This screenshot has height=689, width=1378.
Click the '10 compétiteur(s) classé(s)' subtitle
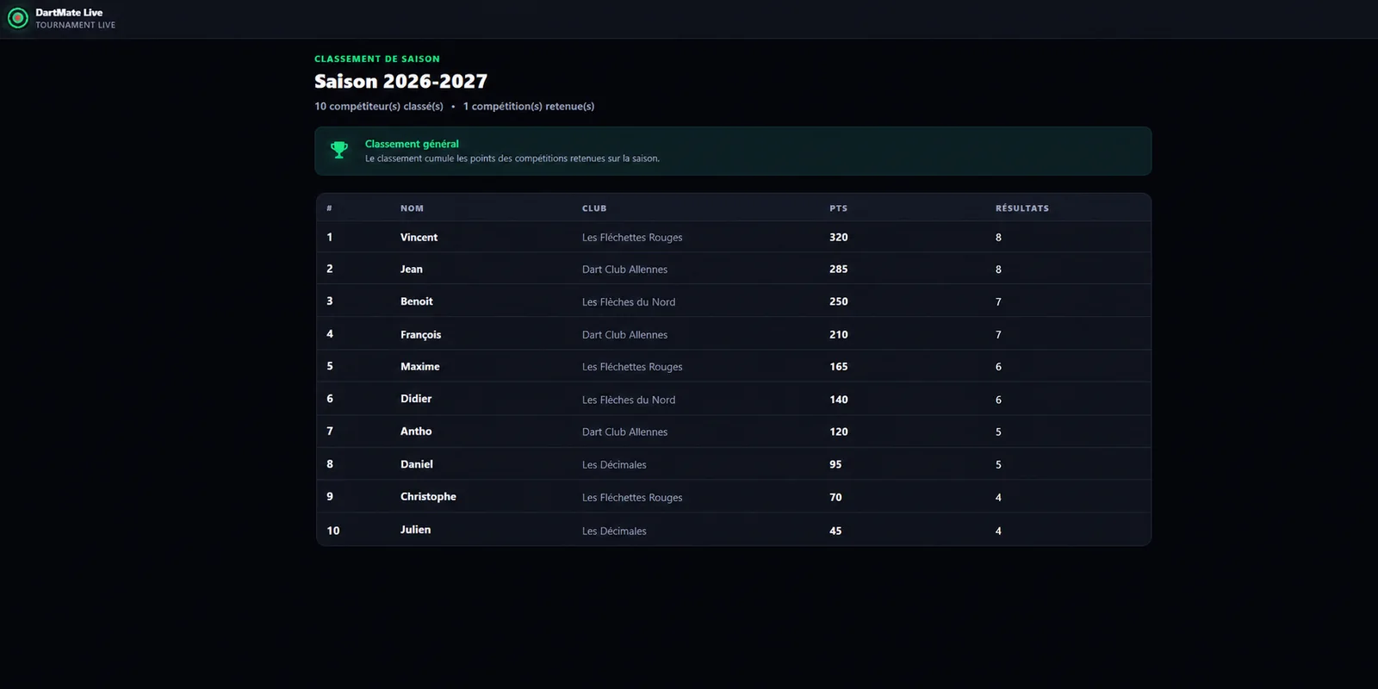(379, 107)
